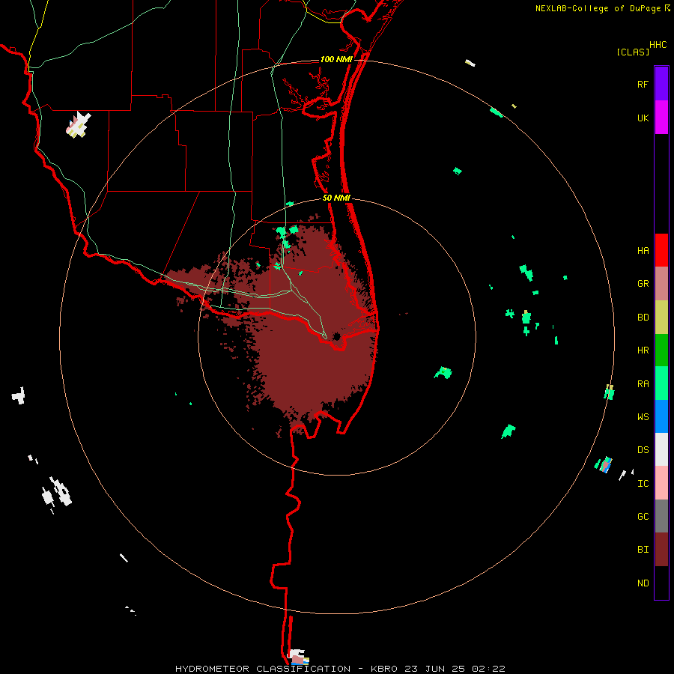
Task: Pick the light green RA legend swatch
Action: tap(661, 383)
